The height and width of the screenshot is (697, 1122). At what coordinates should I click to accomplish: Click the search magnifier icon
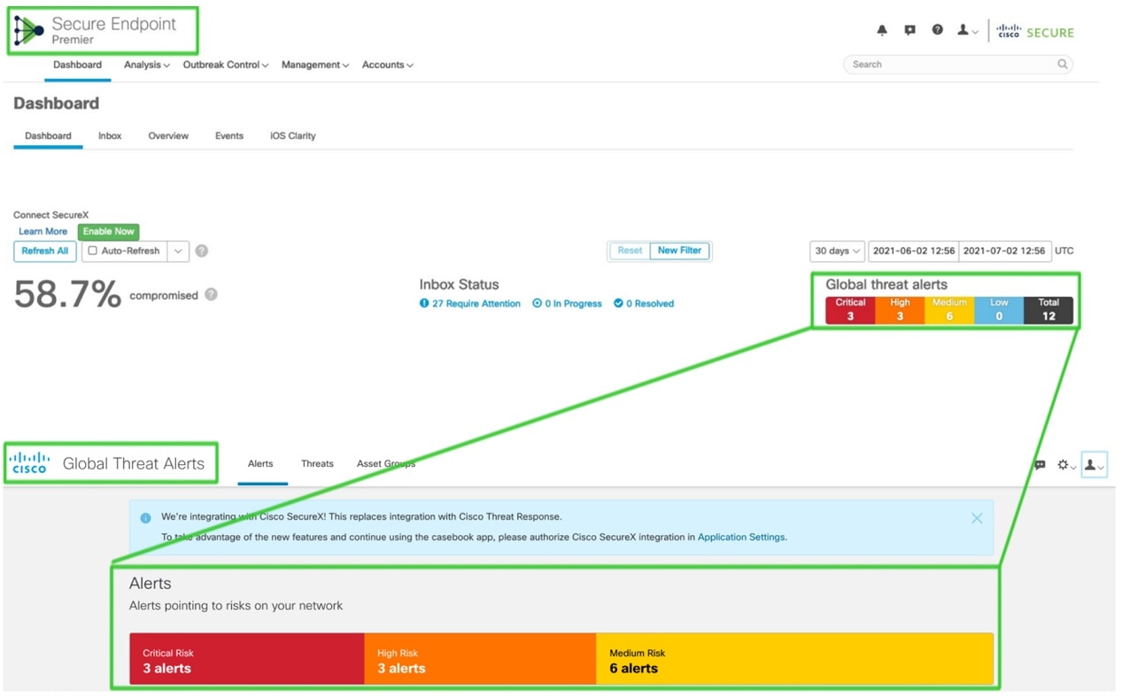[x=1063, y=64]
